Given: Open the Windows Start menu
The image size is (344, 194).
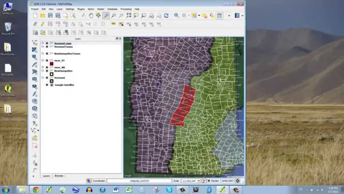Looking at the screenshot, I should coord(5,190).
